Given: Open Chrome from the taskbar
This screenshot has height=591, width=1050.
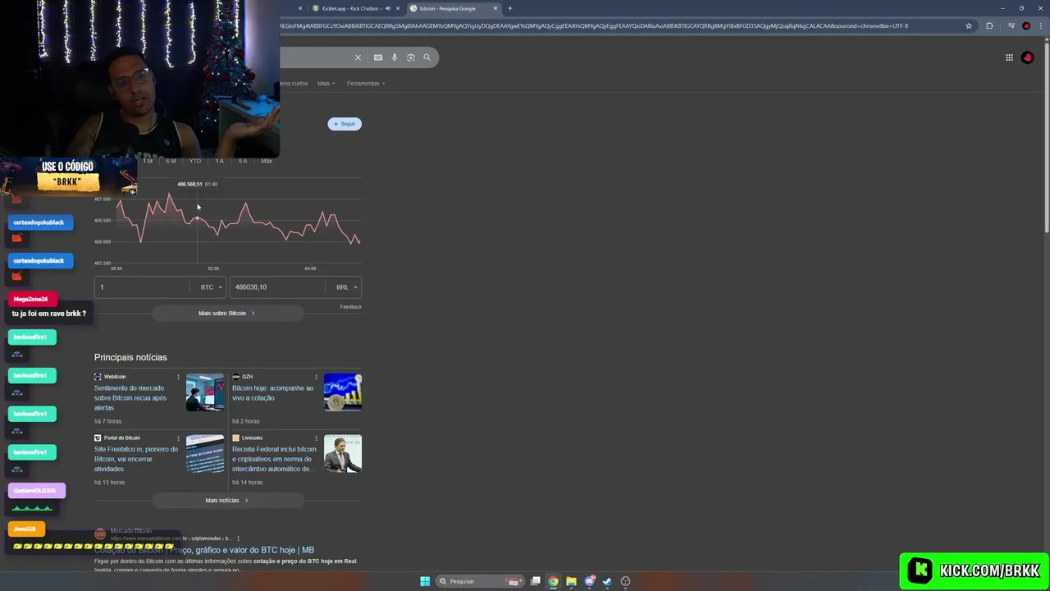Looking at the screenshot, I should [554, 581].
